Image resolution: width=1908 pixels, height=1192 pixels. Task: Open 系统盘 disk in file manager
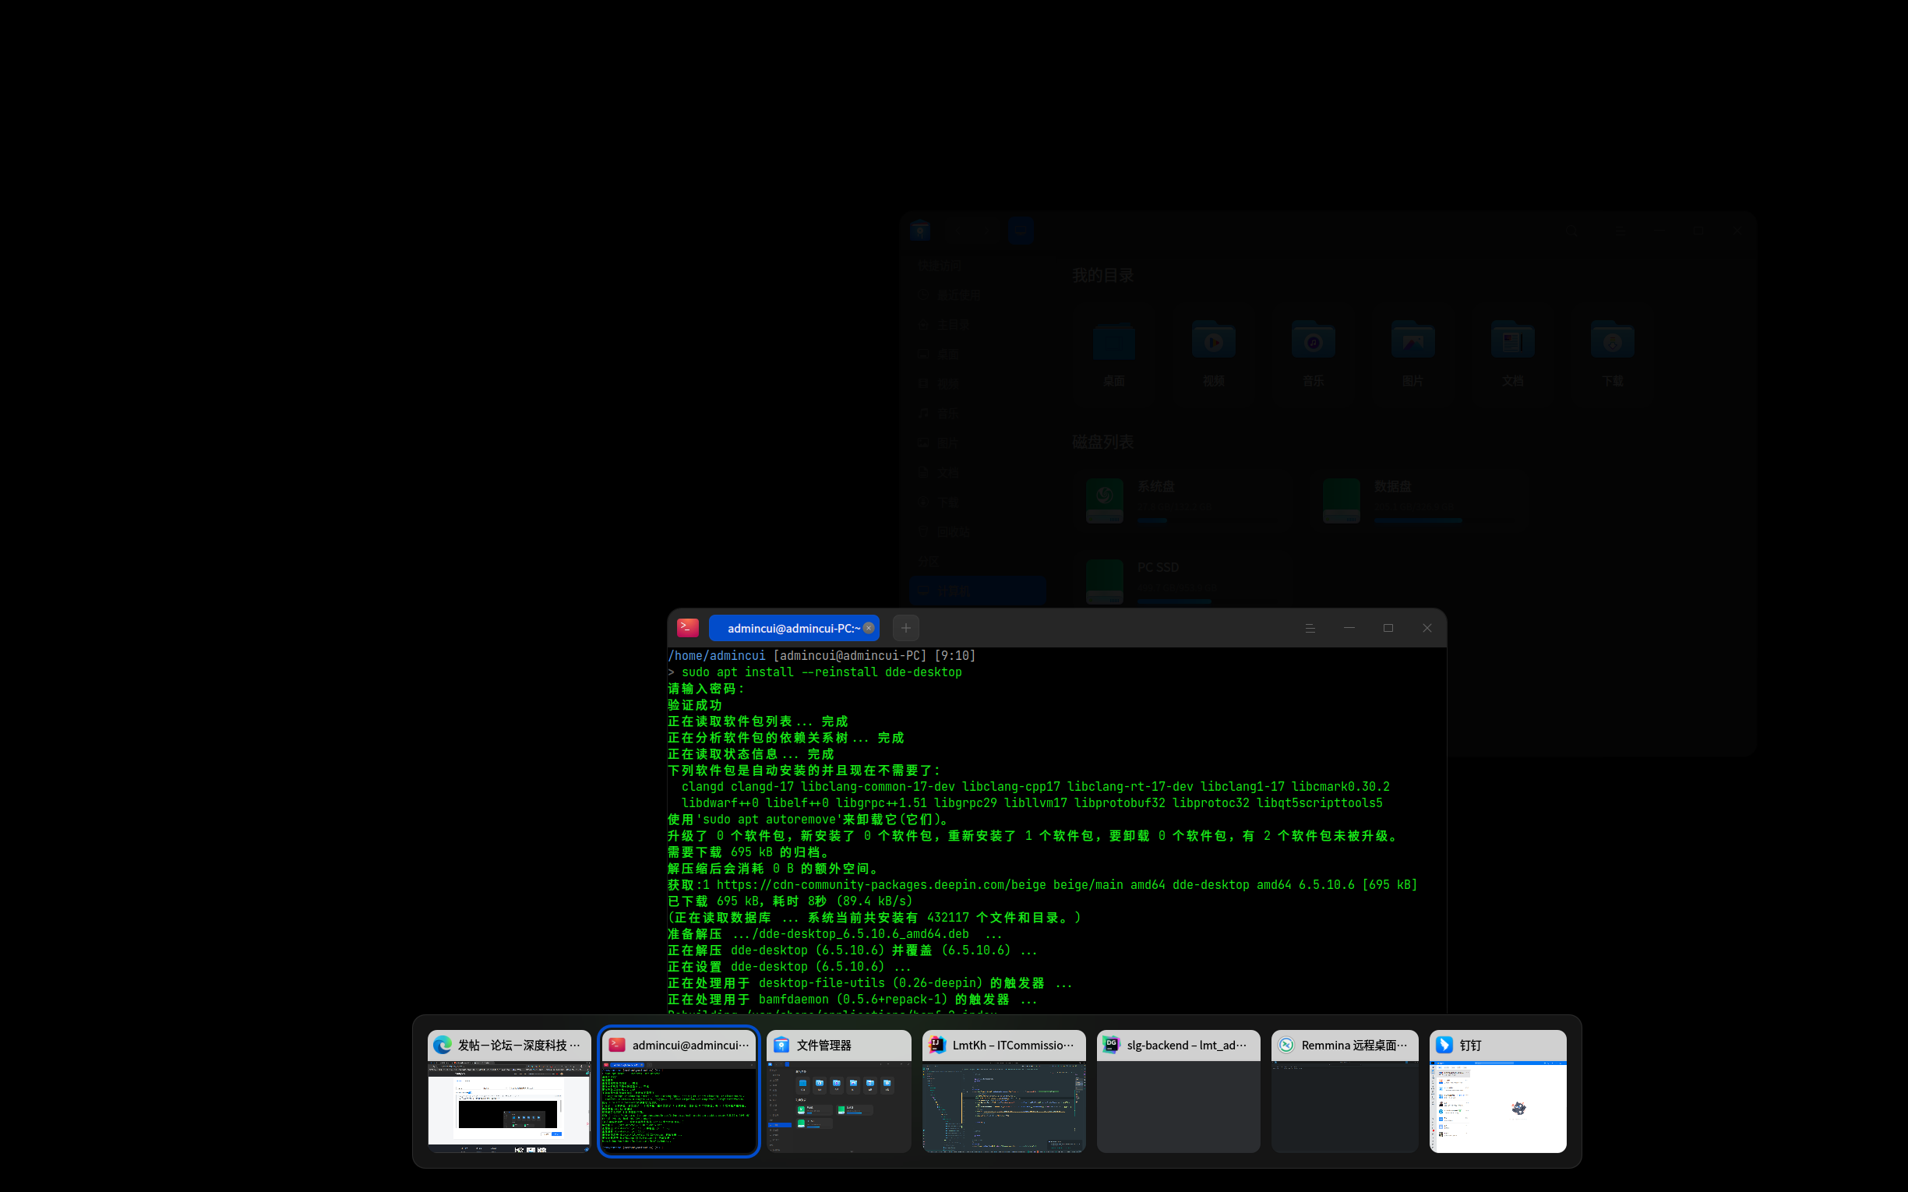[x=1184, y=501]
